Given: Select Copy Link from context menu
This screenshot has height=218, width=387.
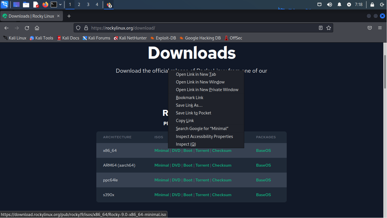Looking at the screenshot, I should coord(206,121).
